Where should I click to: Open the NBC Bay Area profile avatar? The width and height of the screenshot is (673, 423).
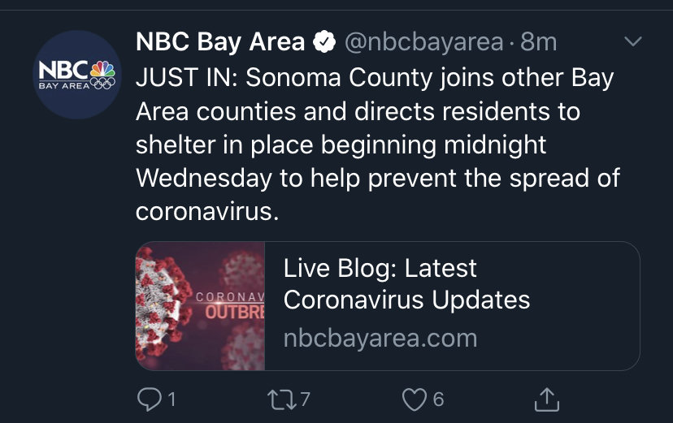tap(77, 75)
